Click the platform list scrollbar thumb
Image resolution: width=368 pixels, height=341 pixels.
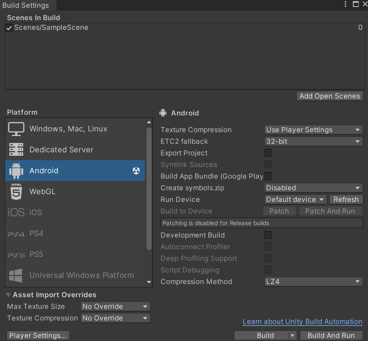pos(149,189)
